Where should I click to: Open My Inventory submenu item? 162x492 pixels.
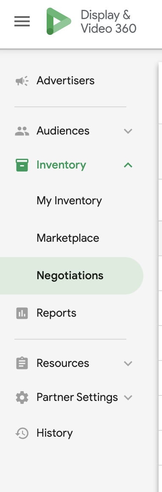[x=69, y=201]
